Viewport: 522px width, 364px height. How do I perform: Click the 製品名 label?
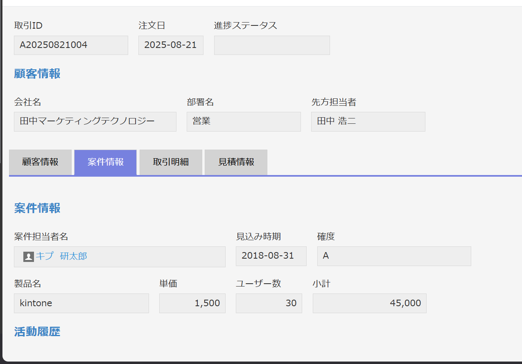pyautogui.click(x=27, y=284)
